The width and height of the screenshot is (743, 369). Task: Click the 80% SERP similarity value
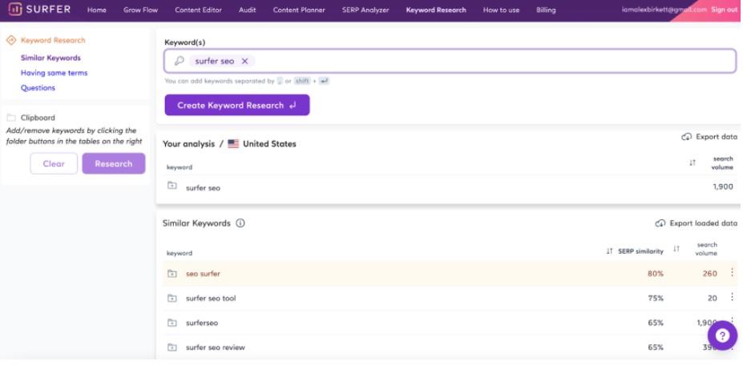[656, 274]
